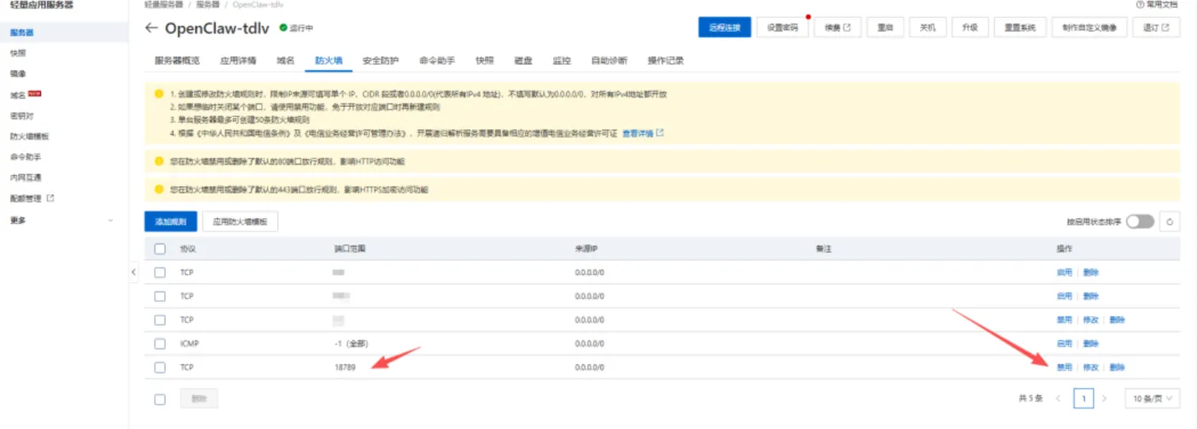Check the bottom checkbox beside 删除 button
The width and height of the screenshot is (1197, 429).
tap(160, 399)
